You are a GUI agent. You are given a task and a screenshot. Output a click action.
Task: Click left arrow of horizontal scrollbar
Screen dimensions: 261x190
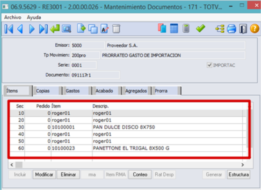(12, 165)
